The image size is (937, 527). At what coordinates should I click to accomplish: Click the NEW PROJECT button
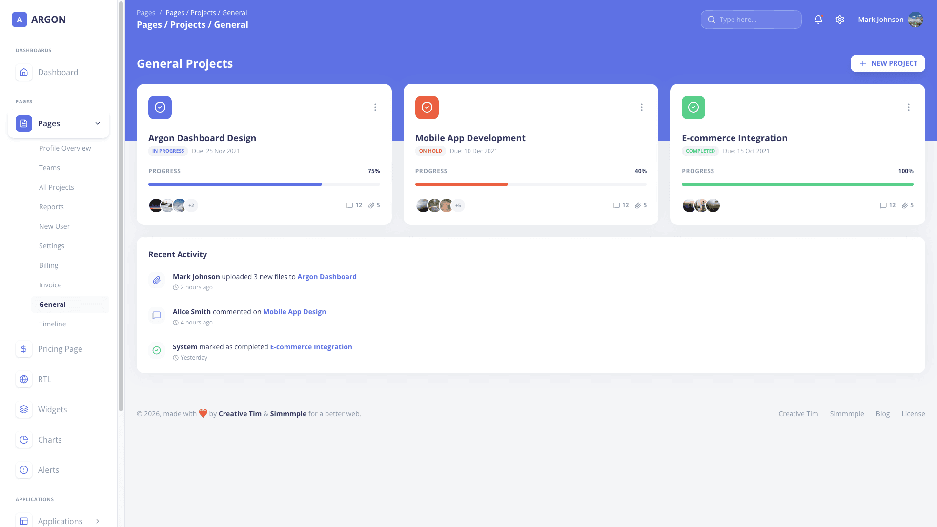coord(888,63)
